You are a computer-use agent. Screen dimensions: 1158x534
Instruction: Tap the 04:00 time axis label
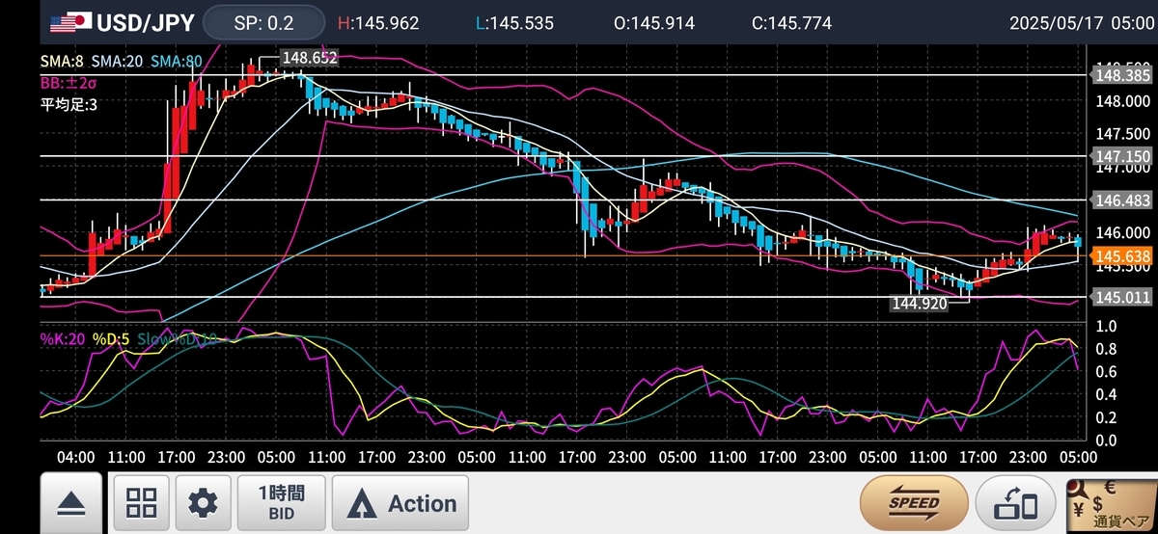[x=76, y=456]
